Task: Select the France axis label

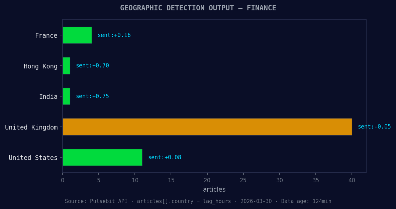Action: click(x=46, y=35)
